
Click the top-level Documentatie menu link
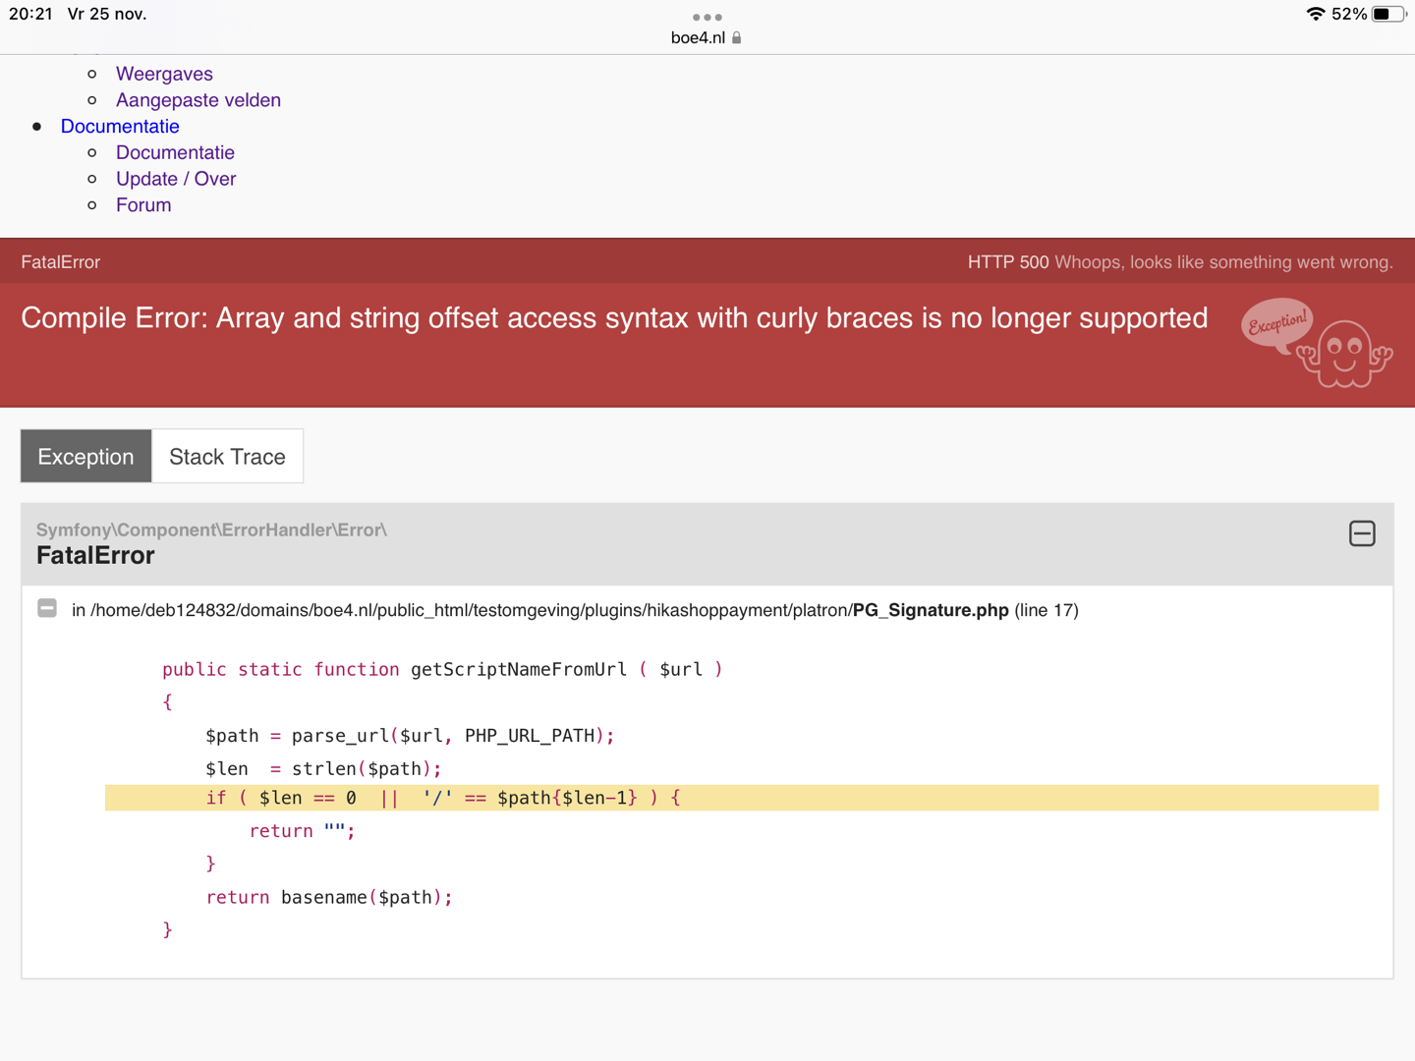pyautogui.click(x=120, y=126)
